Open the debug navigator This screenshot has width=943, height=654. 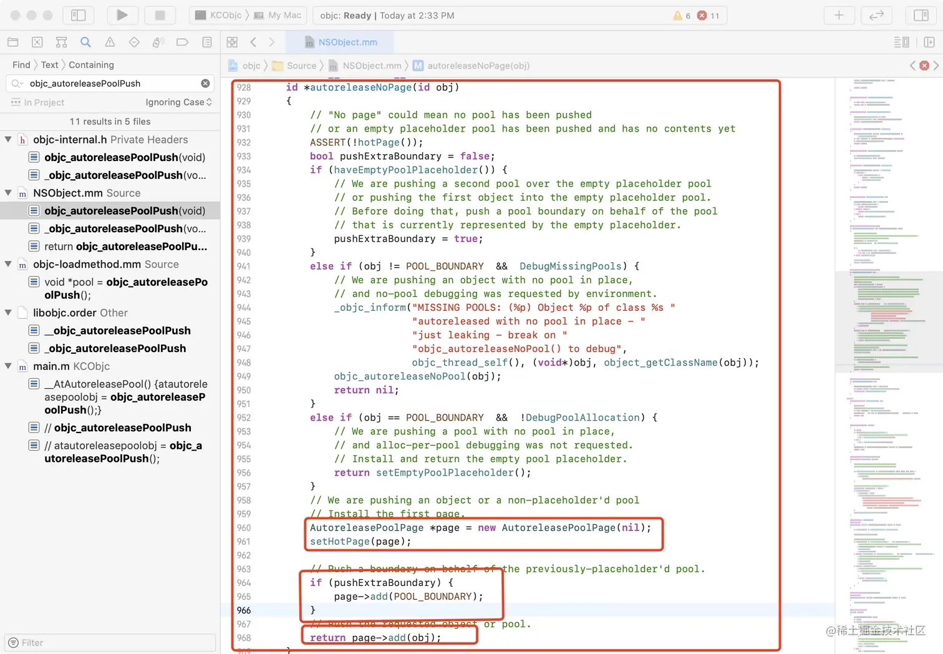pyautogui.click(x=158, y=42)
